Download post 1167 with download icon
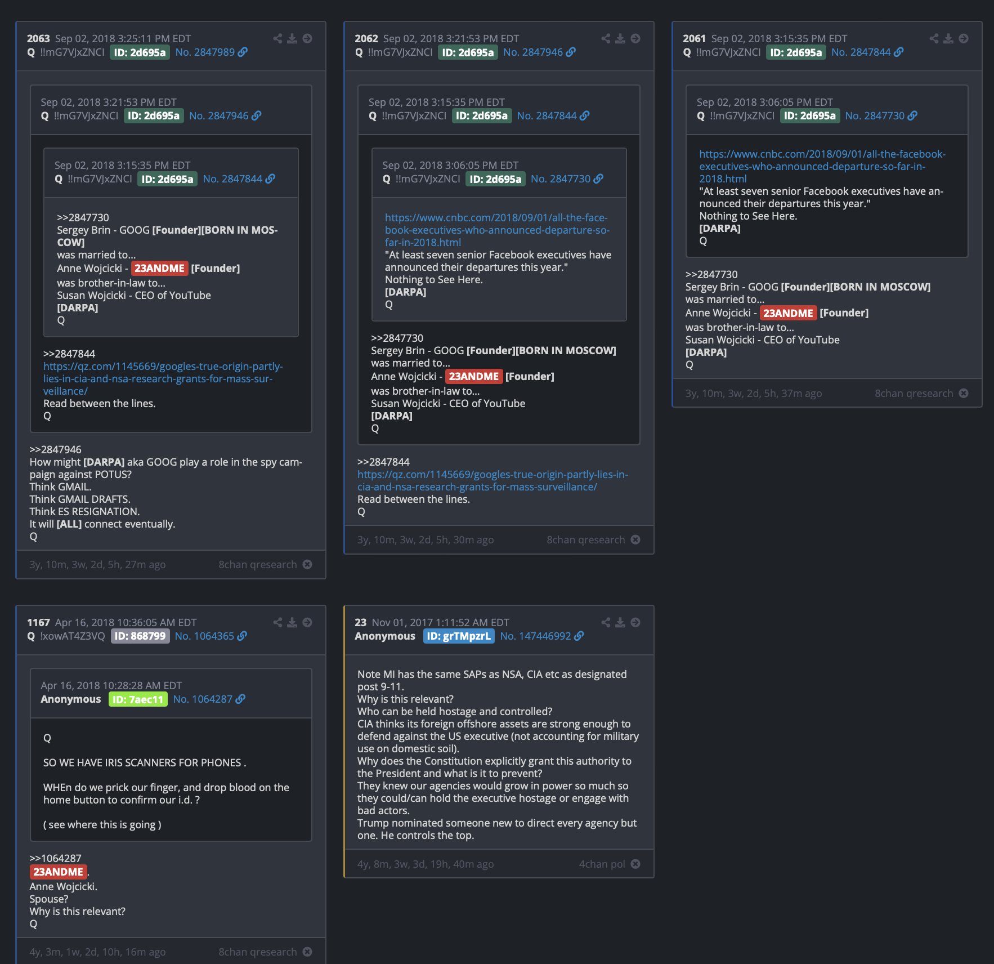This screenshot has width=994, height=964. pos(292,622)
